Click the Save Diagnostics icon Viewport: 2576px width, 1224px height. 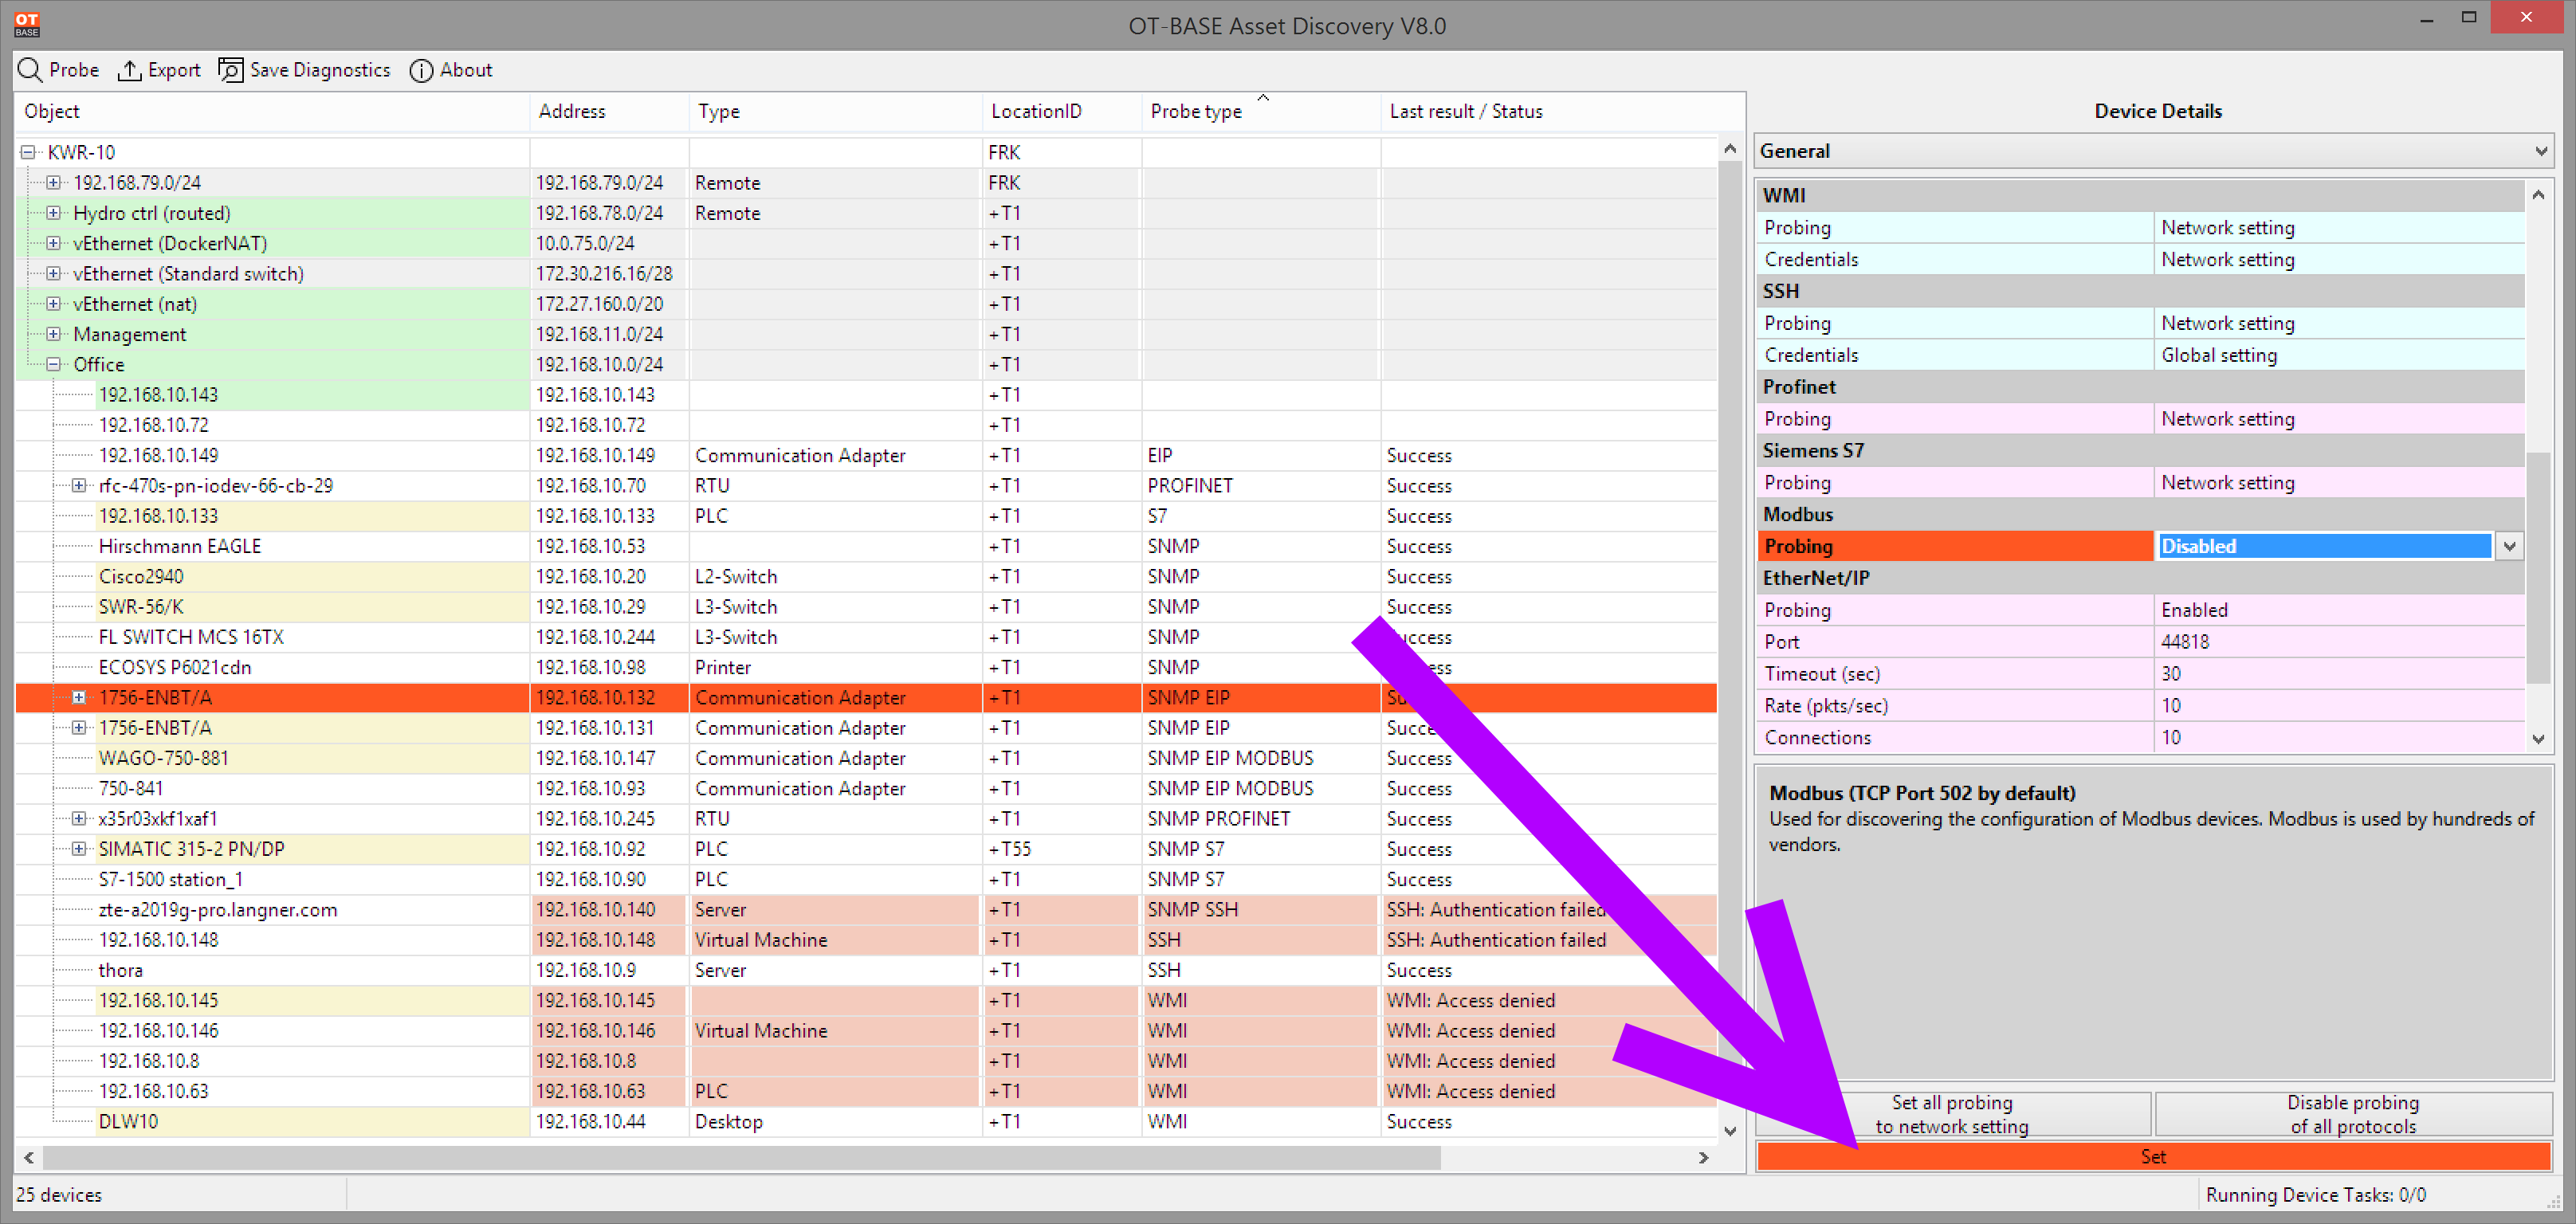point(231,70)
